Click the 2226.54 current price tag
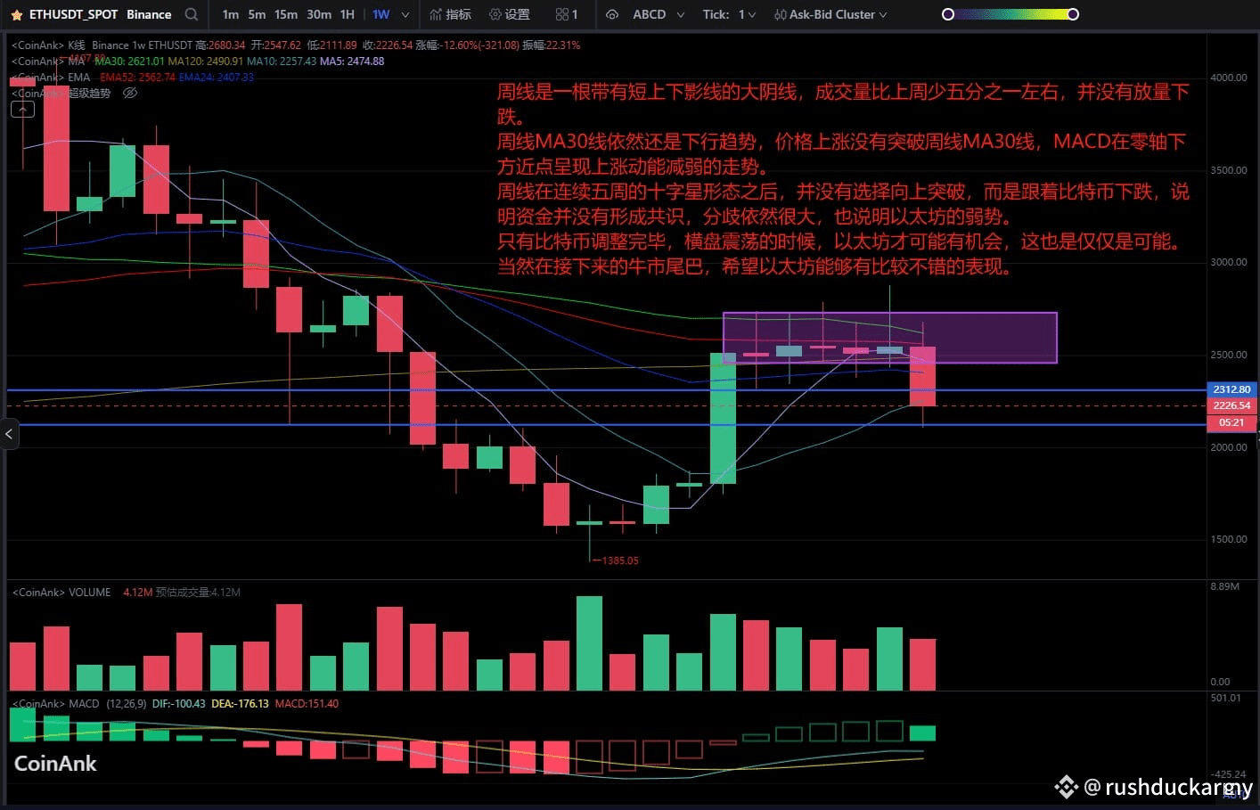Screen dimensions: 1260x810 pyautogui.click(x=1231, y=405)
